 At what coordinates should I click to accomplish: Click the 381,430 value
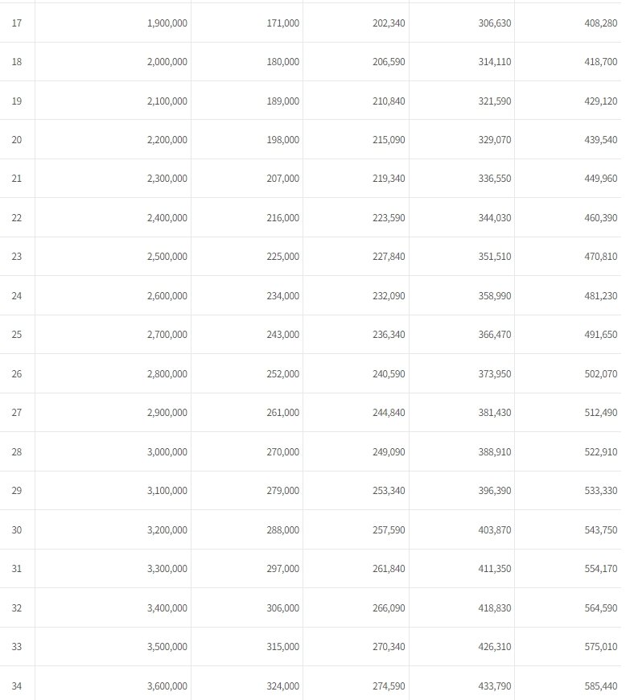494,413
